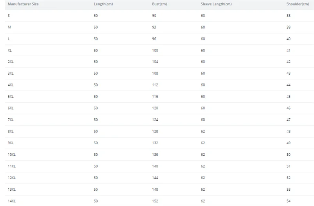Click shoulder value 47 in 7XL row

tap(288, 120)
